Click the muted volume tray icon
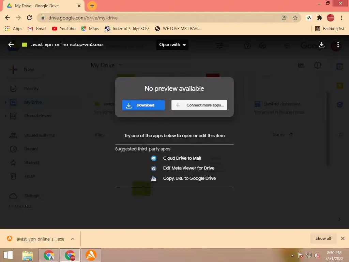The width and height of the screenshot is (349, 262). [317, 256]
